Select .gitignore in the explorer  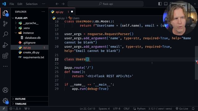[30, 43]
